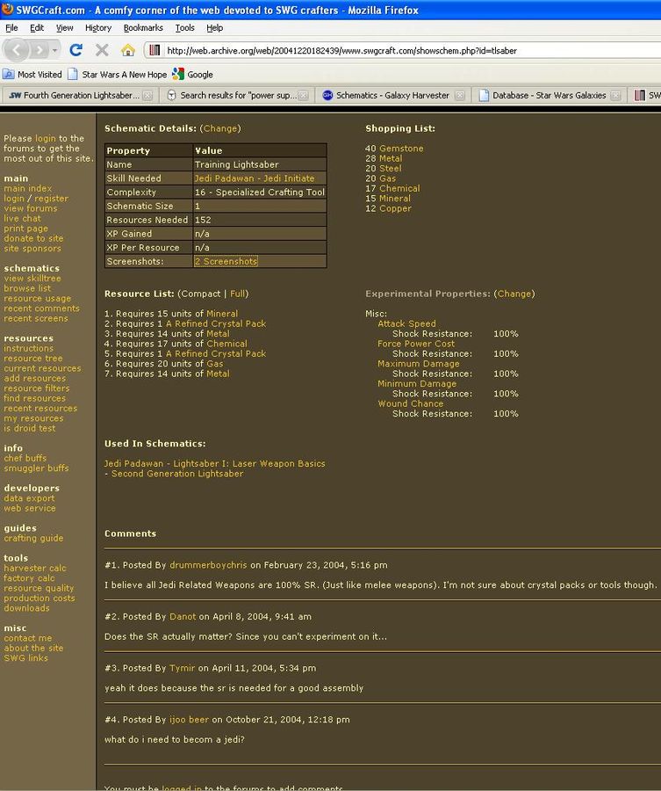Click the Forward arrow button
This screenshot has width=661, height=791.
[39, 50]
